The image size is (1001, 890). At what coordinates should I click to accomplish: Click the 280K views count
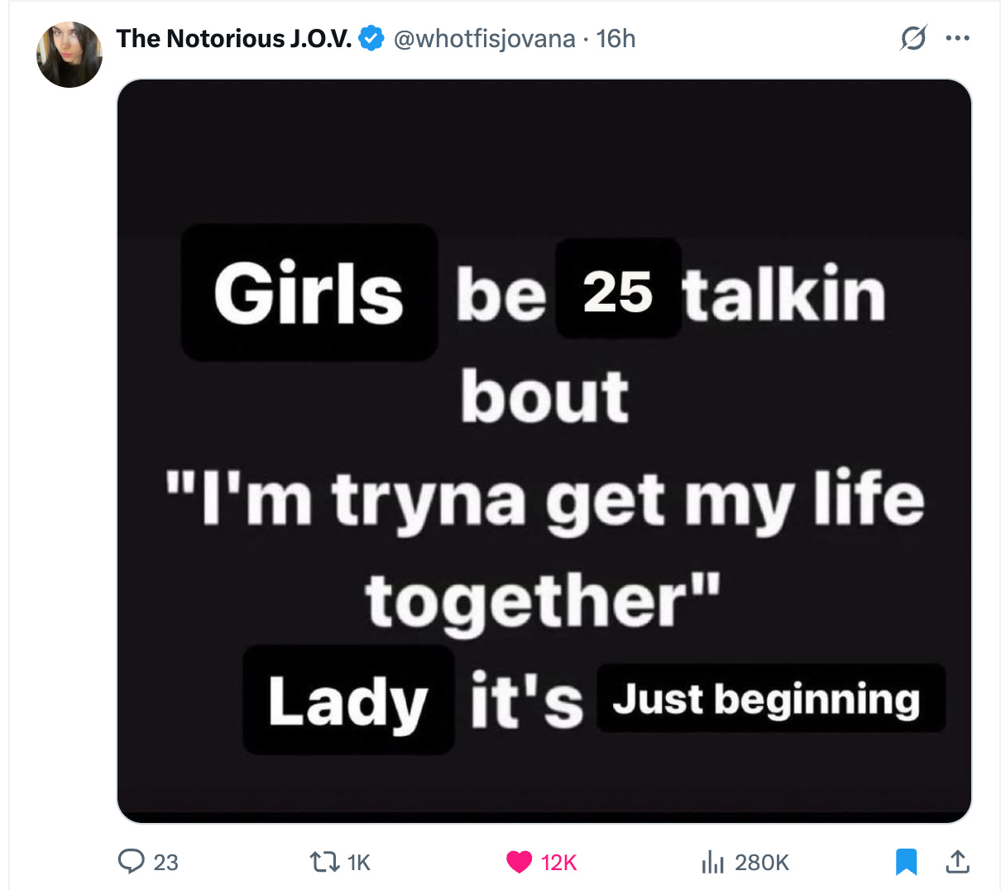point(762,863)
